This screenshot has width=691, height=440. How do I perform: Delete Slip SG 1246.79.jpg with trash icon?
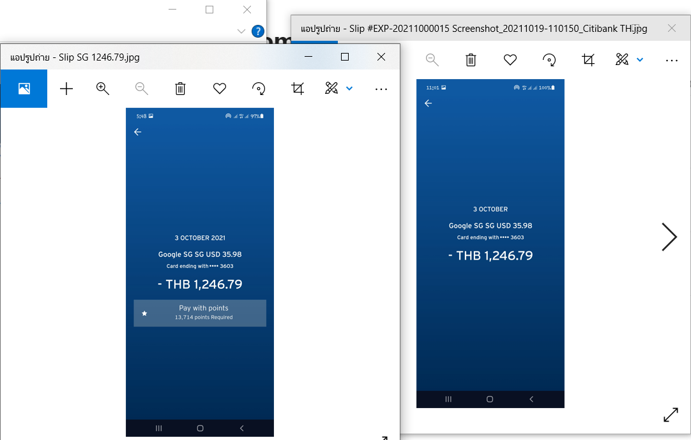[180, 89]
